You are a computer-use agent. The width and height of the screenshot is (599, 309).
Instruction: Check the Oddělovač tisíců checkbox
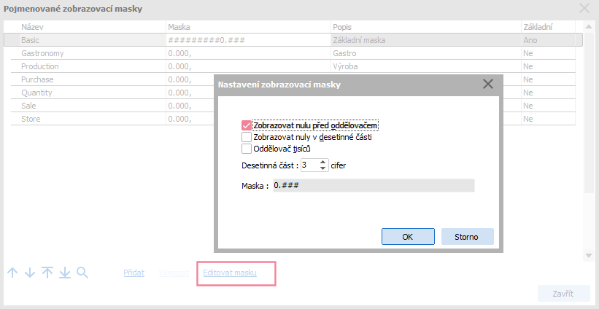(246, 149)
